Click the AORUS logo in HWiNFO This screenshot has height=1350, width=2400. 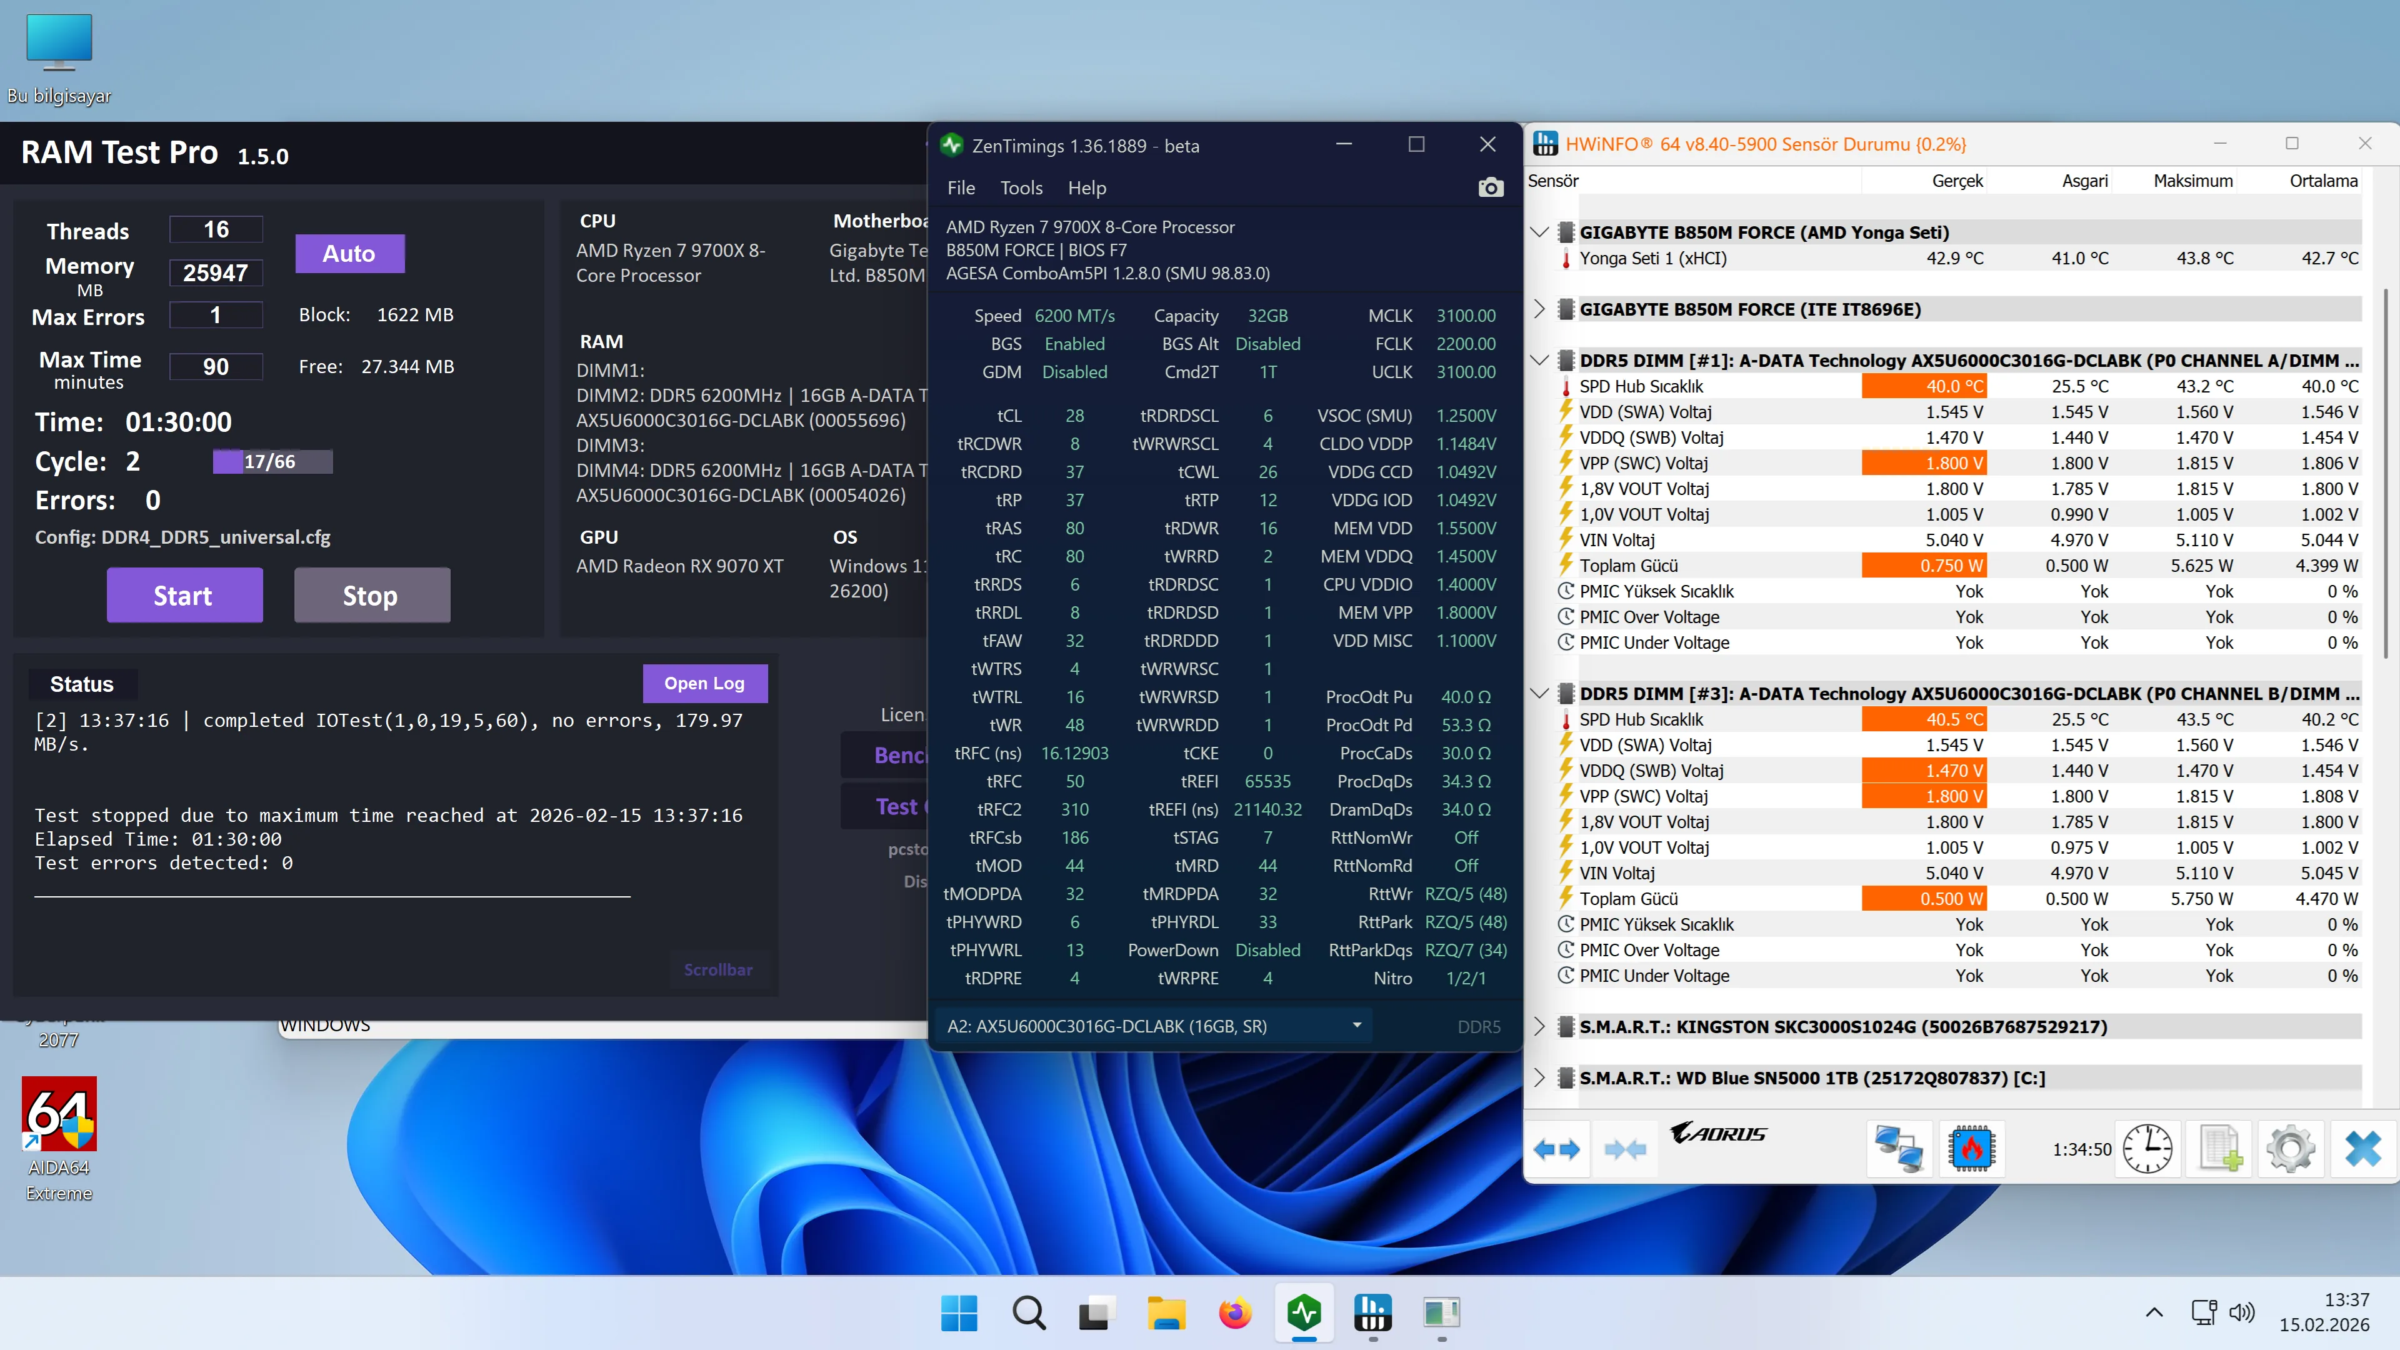1719,1133
